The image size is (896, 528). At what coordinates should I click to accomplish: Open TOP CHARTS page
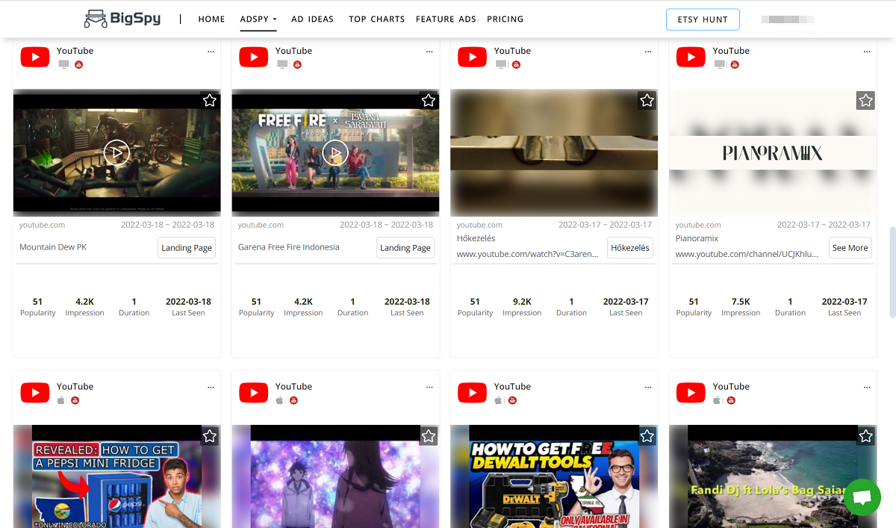click(x=376, y=19)
